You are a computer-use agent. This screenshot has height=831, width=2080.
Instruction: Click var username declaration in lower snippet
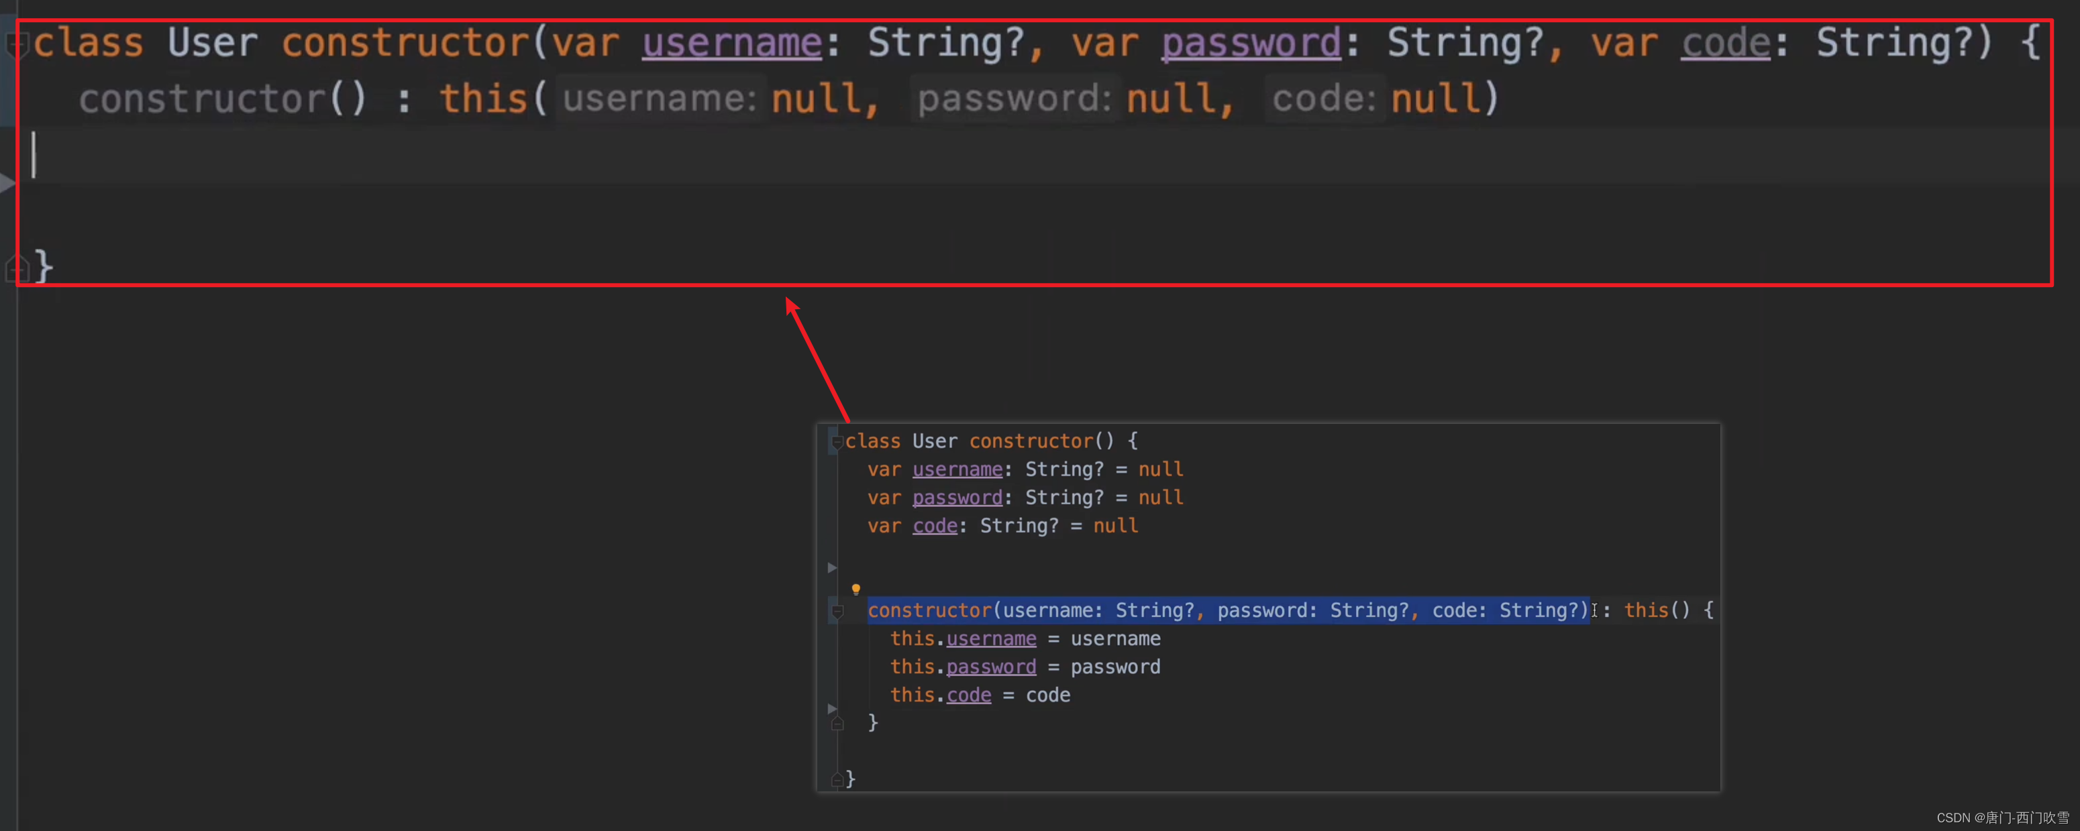click(x=957, y=469)
